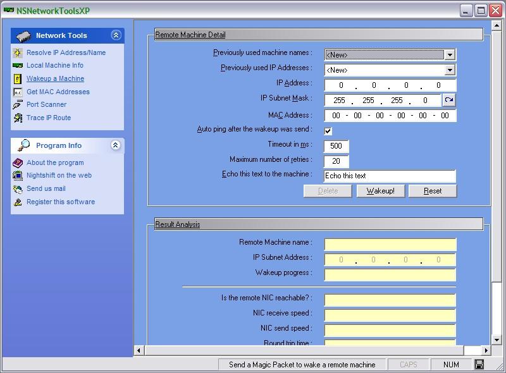Open Previously used machine names dropdown
The height and width of the screenshot is (373, 506).
(450, 55)
